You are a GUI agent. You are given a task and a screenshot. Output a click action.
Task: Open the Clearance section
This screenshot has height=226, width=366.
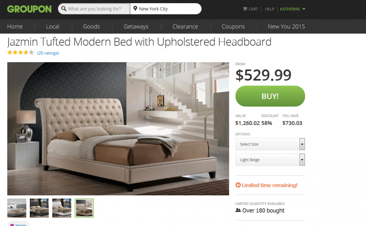coord(185,27)
